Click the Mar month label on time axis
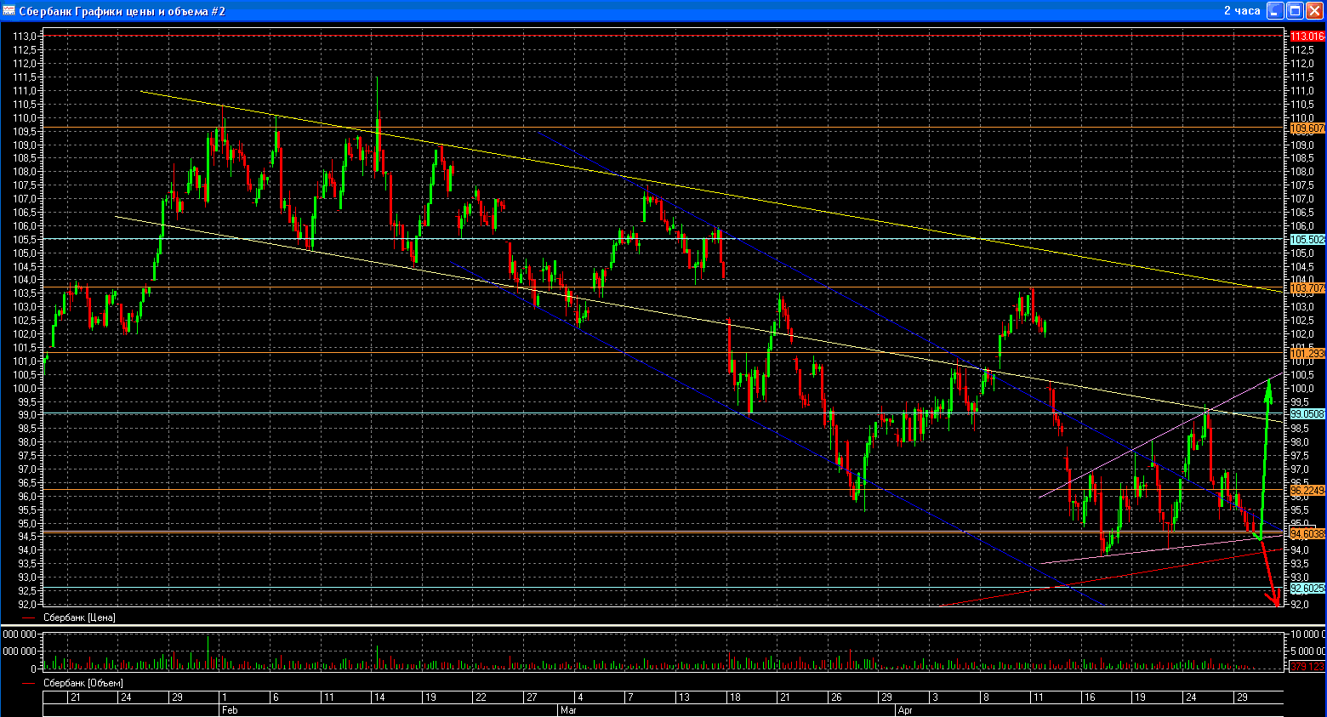Screen dimensions: 1327x717 click(x=568, y=710)
